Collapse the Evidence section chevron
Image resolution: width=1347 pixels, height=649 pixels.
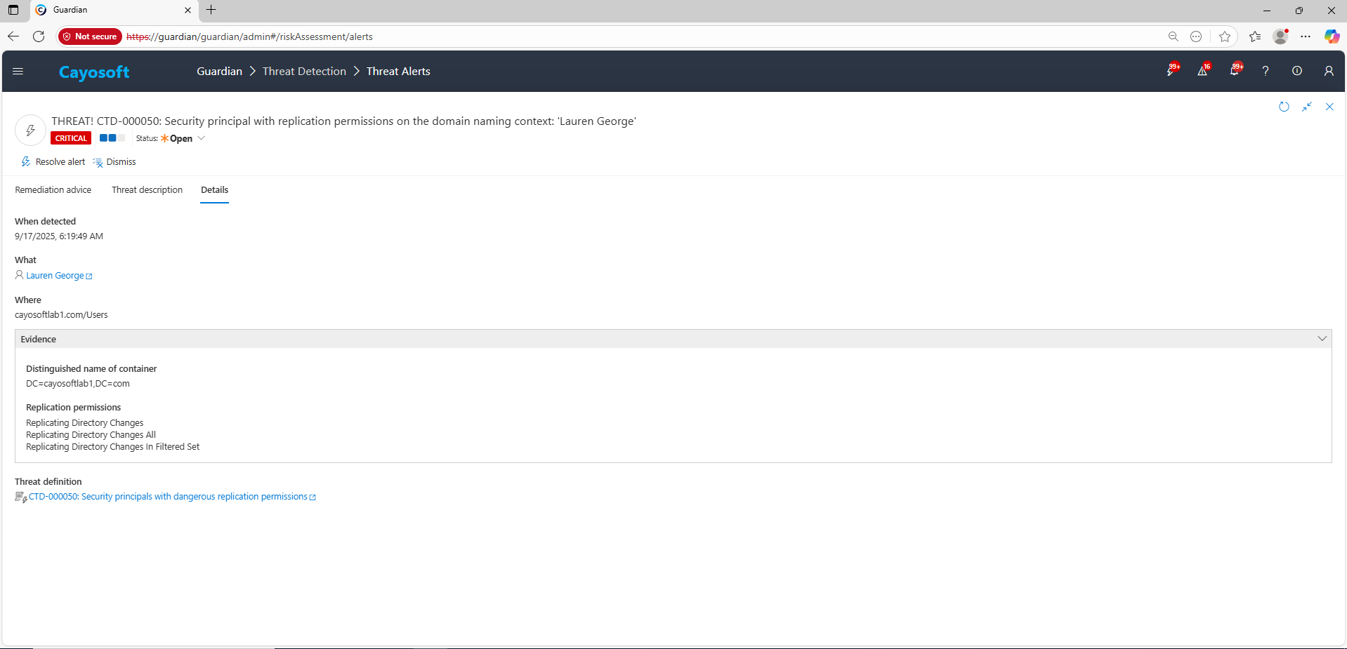coord(1322,339)
